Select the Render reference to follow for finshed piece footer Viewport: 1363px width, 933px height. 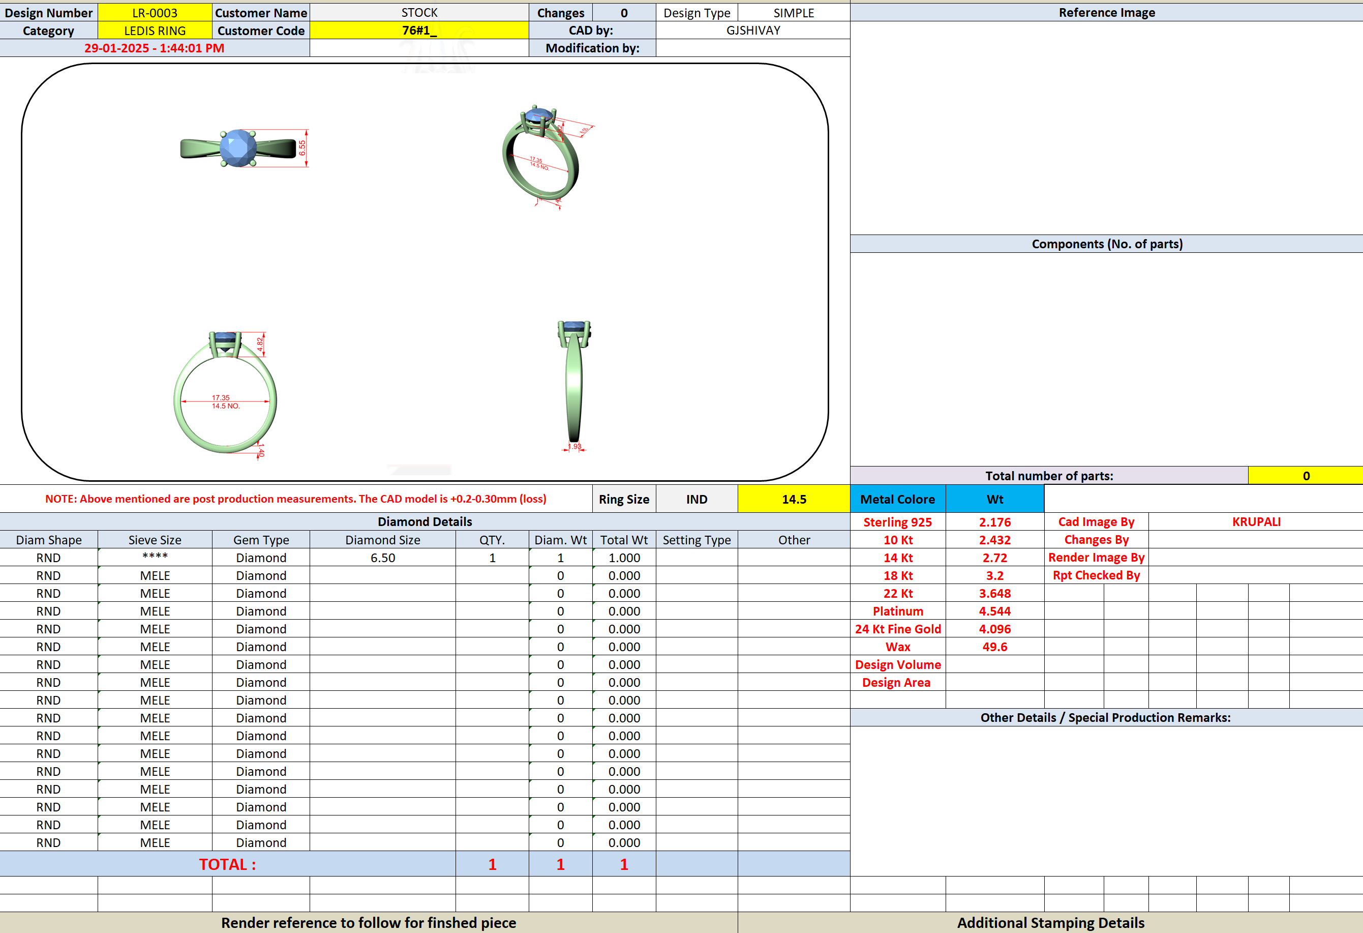[368, 923]
